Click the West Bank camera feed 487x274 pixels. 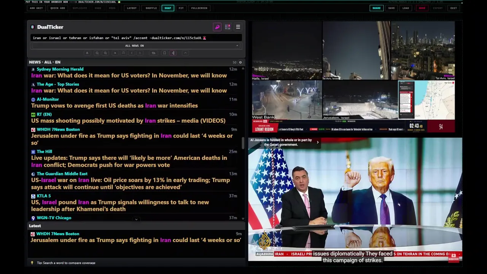[x=287, y=100]
